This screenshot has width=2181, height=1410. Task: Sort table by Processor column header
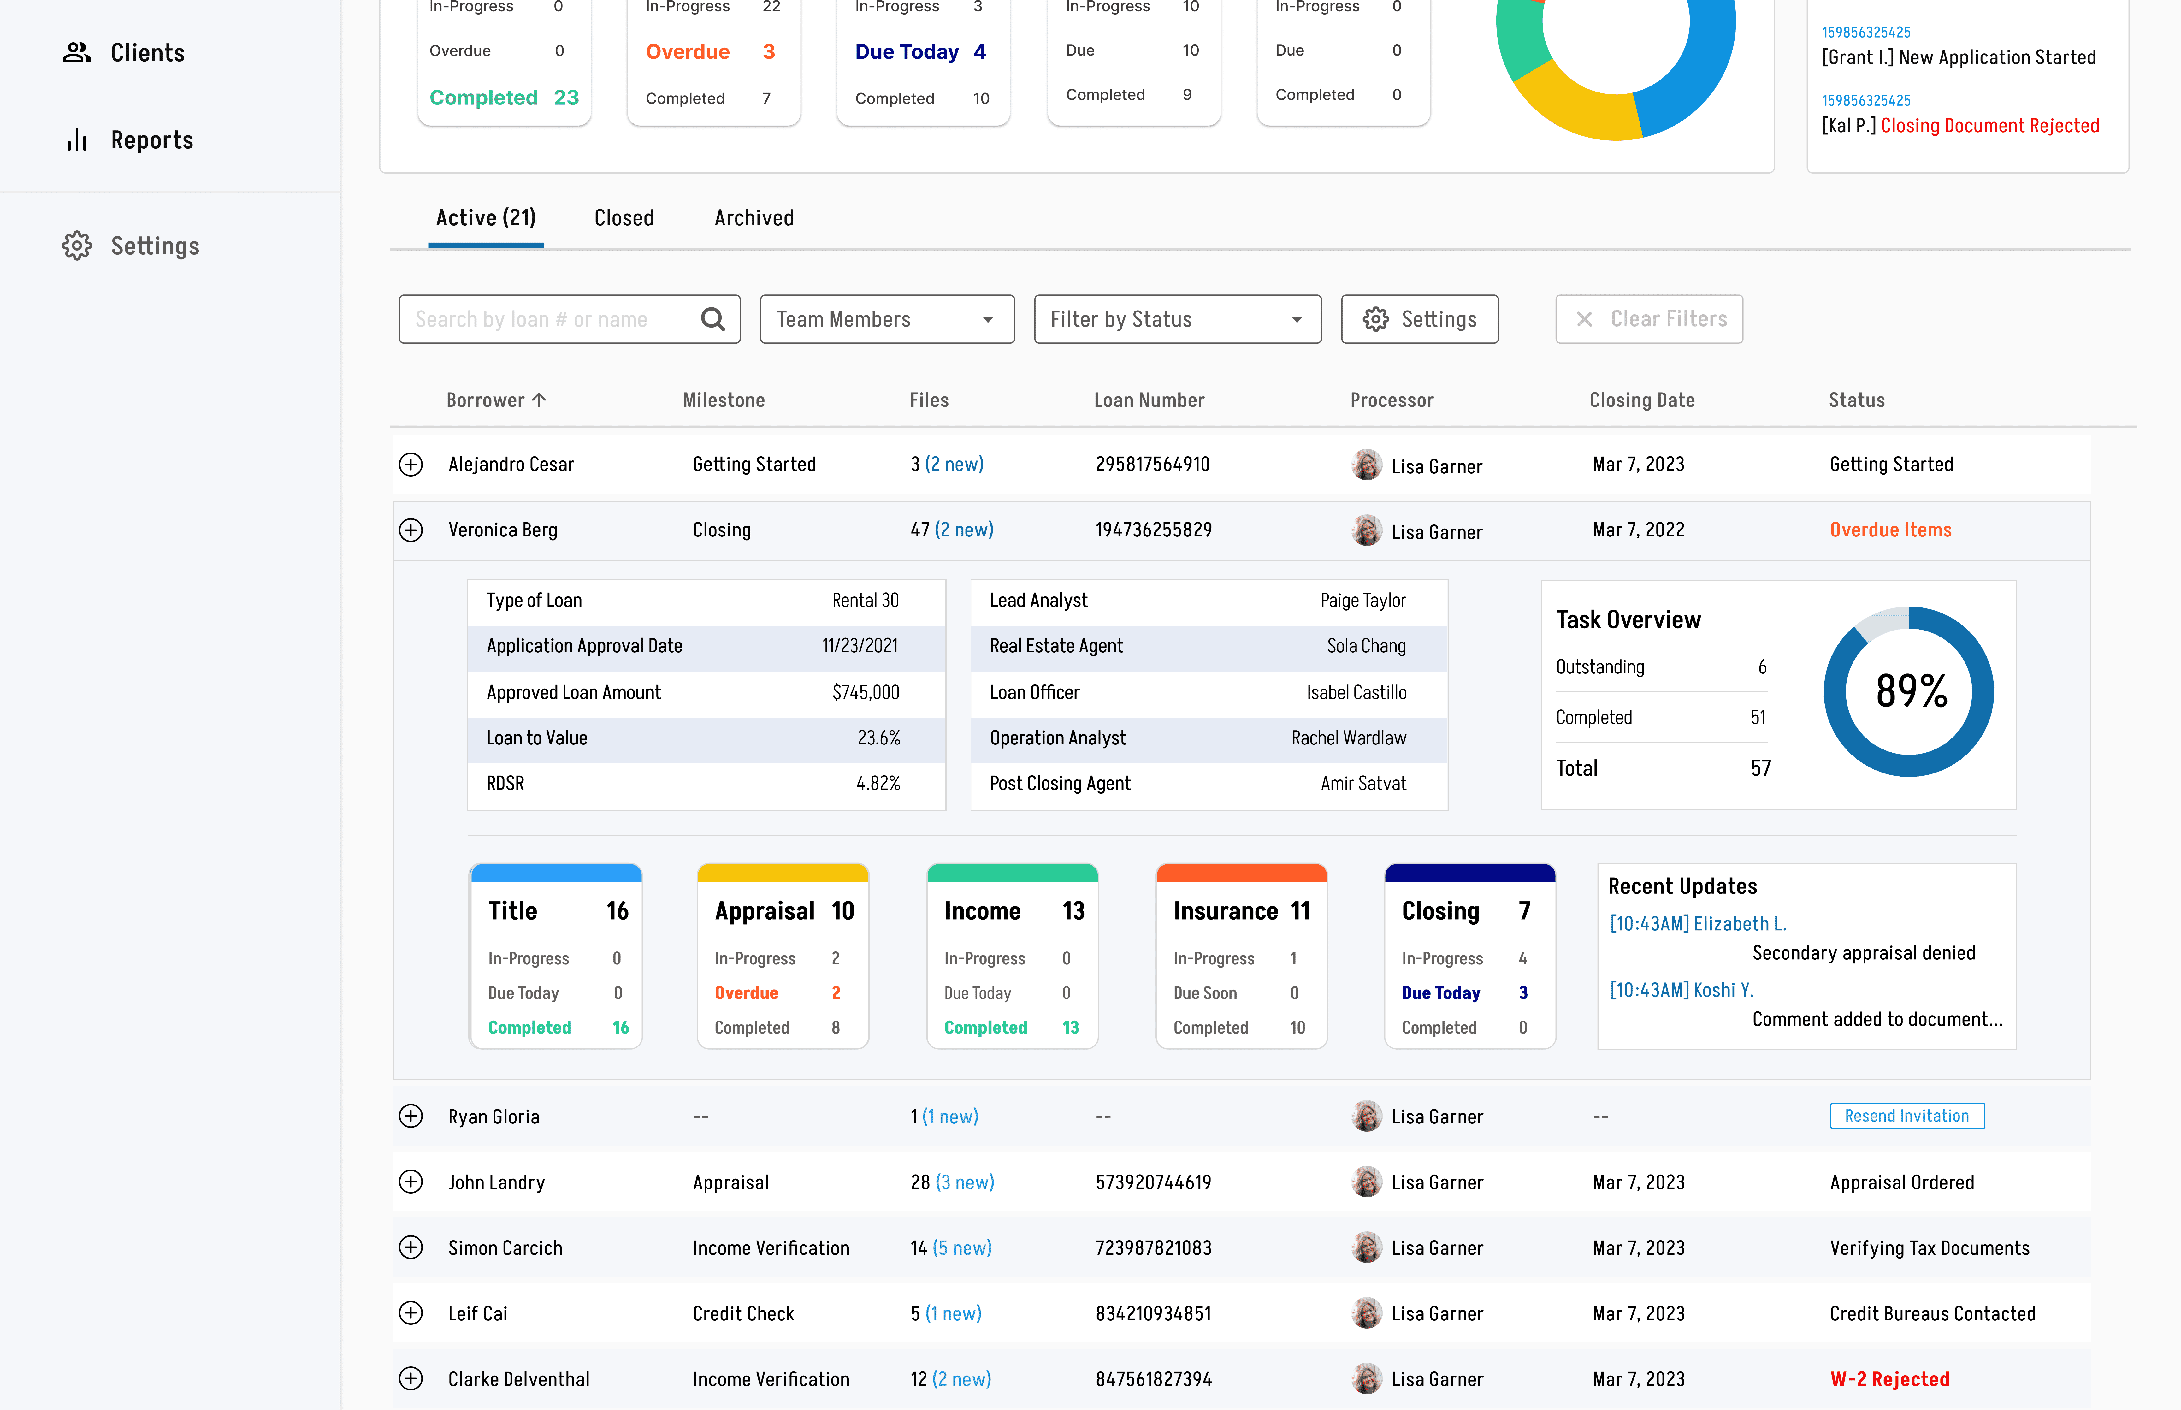click(1392, 400)
